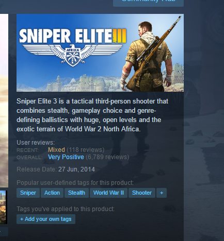The height and width of the screenshot is (241, 224).
Task: Click the Sniper Elite III logo text
Action: tap(73, 36)
